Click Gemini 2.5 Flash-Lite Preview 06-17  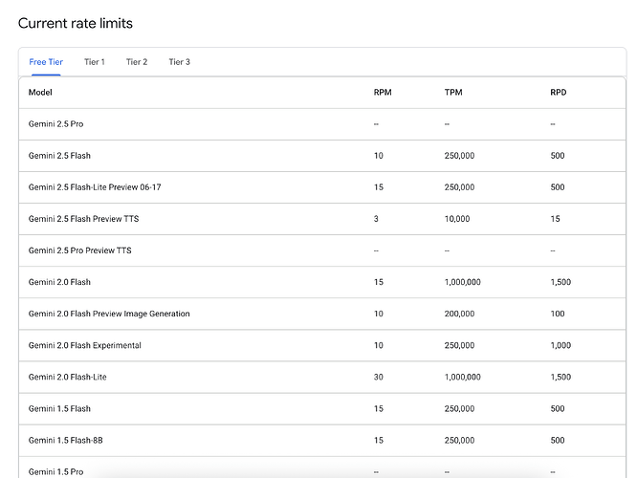coord(95,187)
